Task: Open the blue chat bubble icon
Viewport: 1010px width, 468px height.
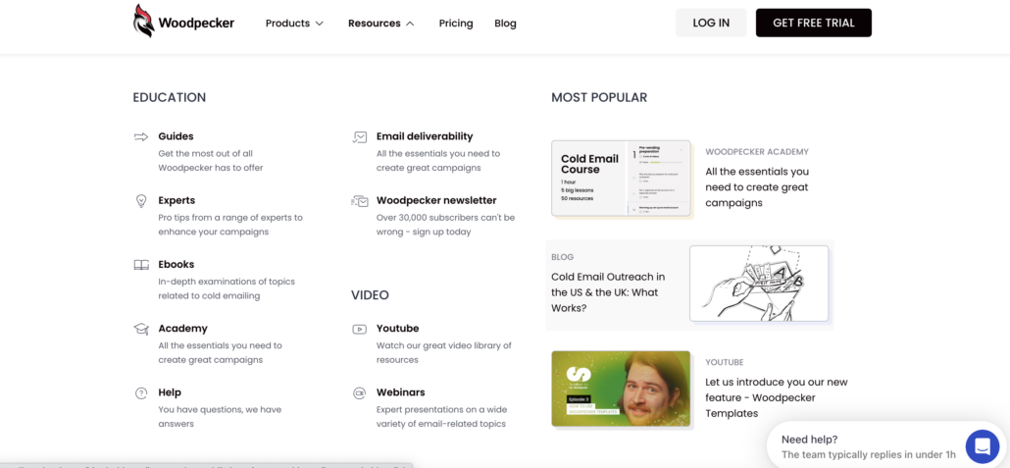Action: click(983, 446)
